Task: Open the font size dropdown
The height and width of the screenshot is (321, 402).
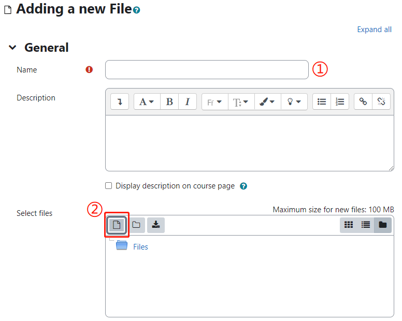Action: [241, 101]
